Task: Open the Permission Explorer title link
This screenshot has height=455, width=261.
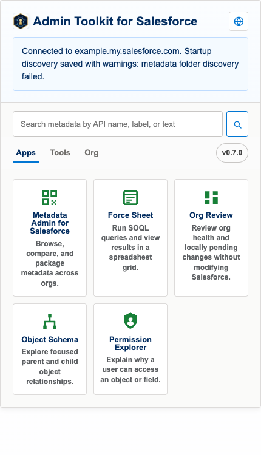Action: pyautogui.click(x=130, y=343)
